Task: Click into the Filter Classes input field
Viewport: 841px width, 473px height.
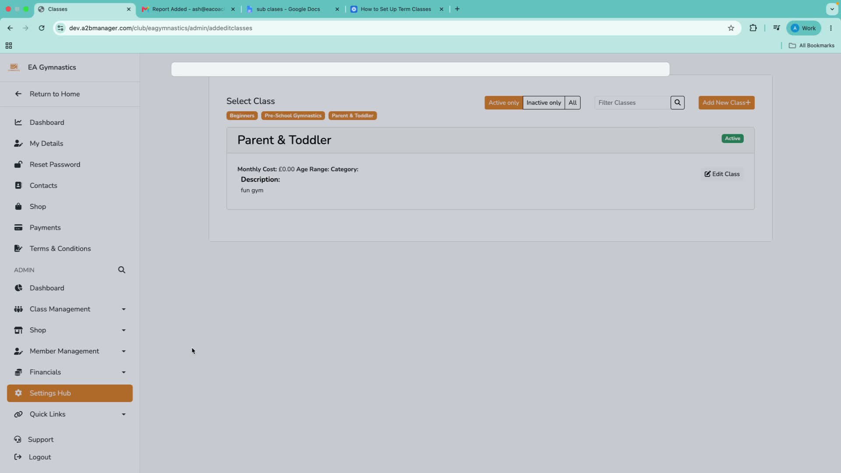Action: [x=632, y=102]
